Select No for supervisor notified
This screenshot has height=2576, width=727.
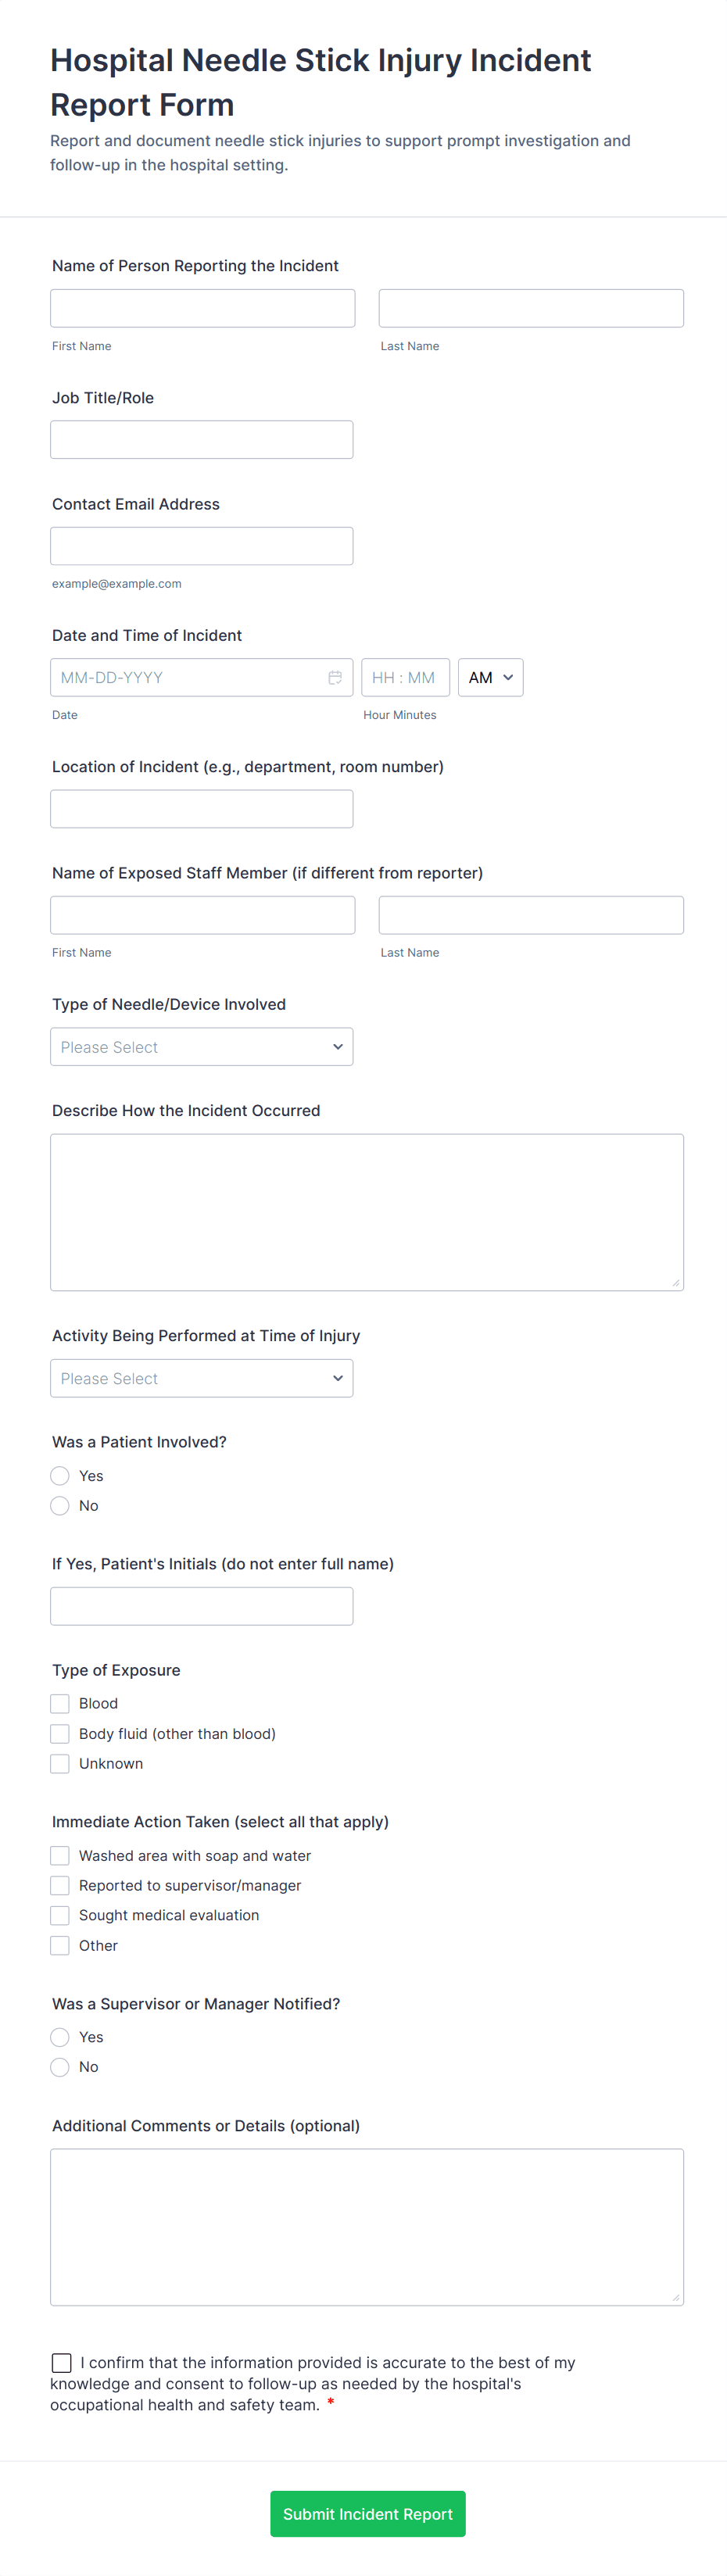coord(60,2066)
